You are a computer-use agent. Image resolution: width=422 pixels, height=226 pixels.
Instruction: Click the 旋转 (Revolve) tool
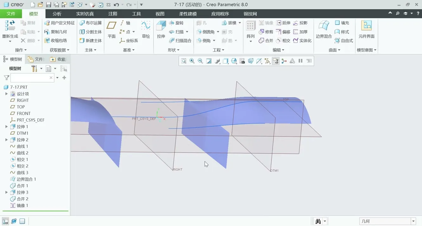pyautogui.click(x=176, y=23)
